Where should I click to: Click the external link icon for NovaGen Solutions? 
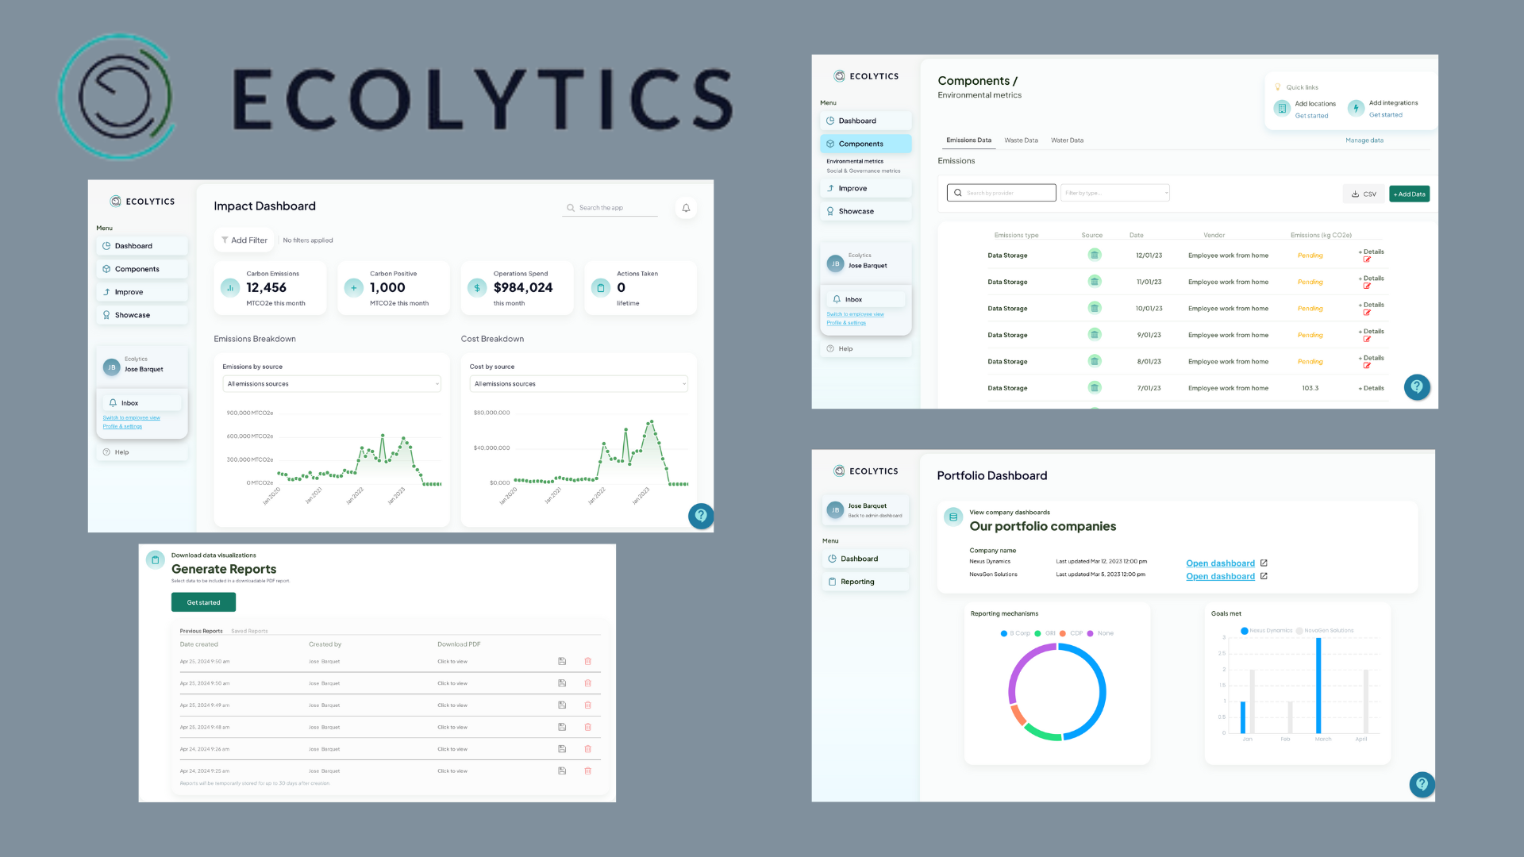click(1264, 576)
